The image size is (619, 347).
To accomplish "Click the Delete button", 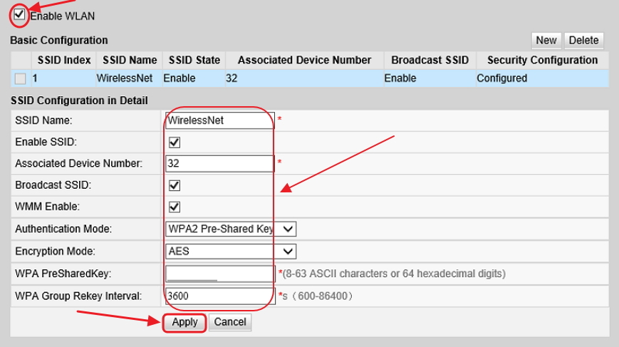I will pyautogui.click(x=583, y=41).
